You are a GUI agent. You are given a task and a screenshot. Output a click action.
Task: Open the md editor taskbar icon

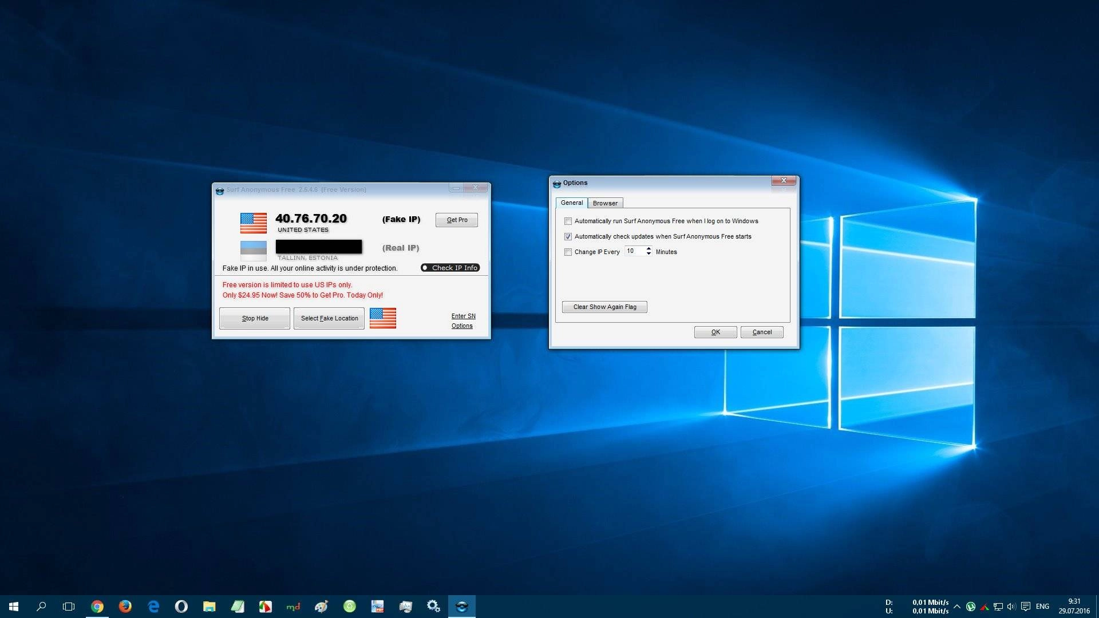[x=293, y=607]
